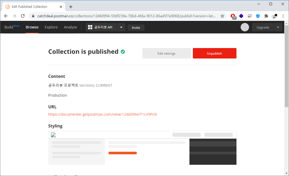The image size is (289, 176).
Task: Click the incognito-style profile avatar in toolbar
Action: tap(275, 16)
